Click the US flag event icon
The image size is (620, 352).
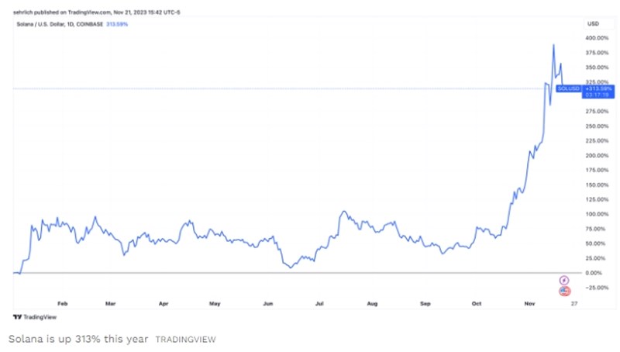point(564,290)
